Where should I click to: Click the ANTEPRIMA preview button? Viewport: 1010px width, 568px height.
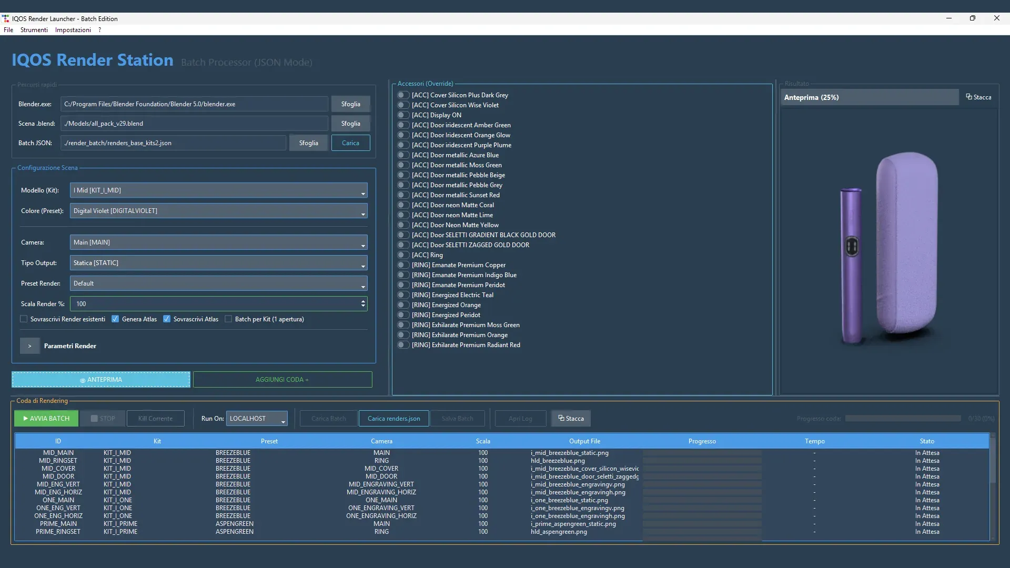coord(101,380)
